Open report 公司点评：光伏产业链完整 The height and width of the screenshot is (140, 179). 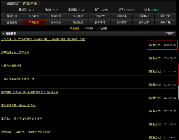click(43, 39)
